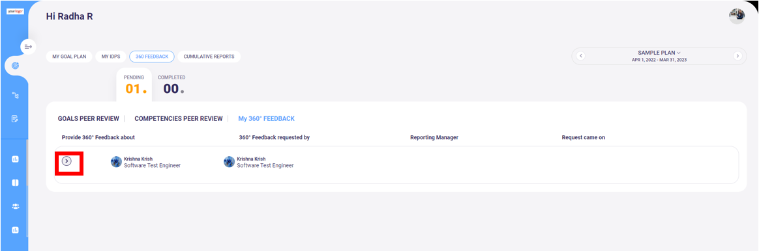Click the company logo at top left
This screenshot has width=759, height=251.
point(15,10)
